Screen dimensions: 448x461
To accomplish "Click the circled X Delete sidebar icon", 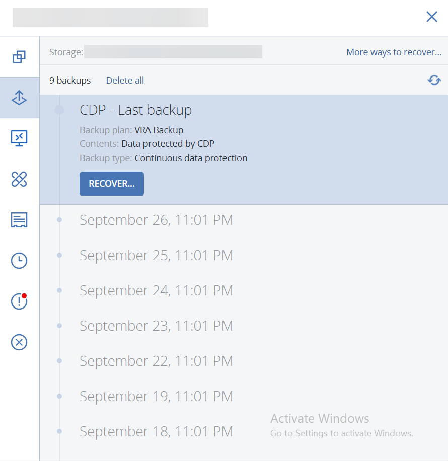I will click(19, 342).
